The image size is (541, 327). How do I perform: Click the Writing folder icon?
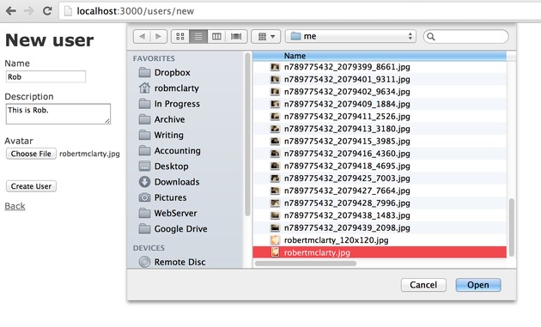coord(144,135)
